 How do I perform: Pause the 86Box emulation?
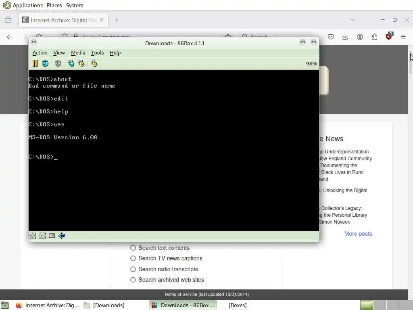tap(35, 63)
